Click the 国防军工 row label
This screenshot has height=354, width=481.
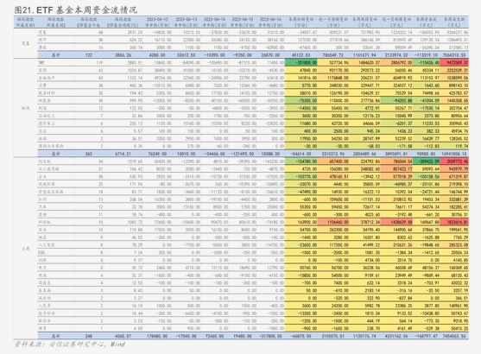47,123
